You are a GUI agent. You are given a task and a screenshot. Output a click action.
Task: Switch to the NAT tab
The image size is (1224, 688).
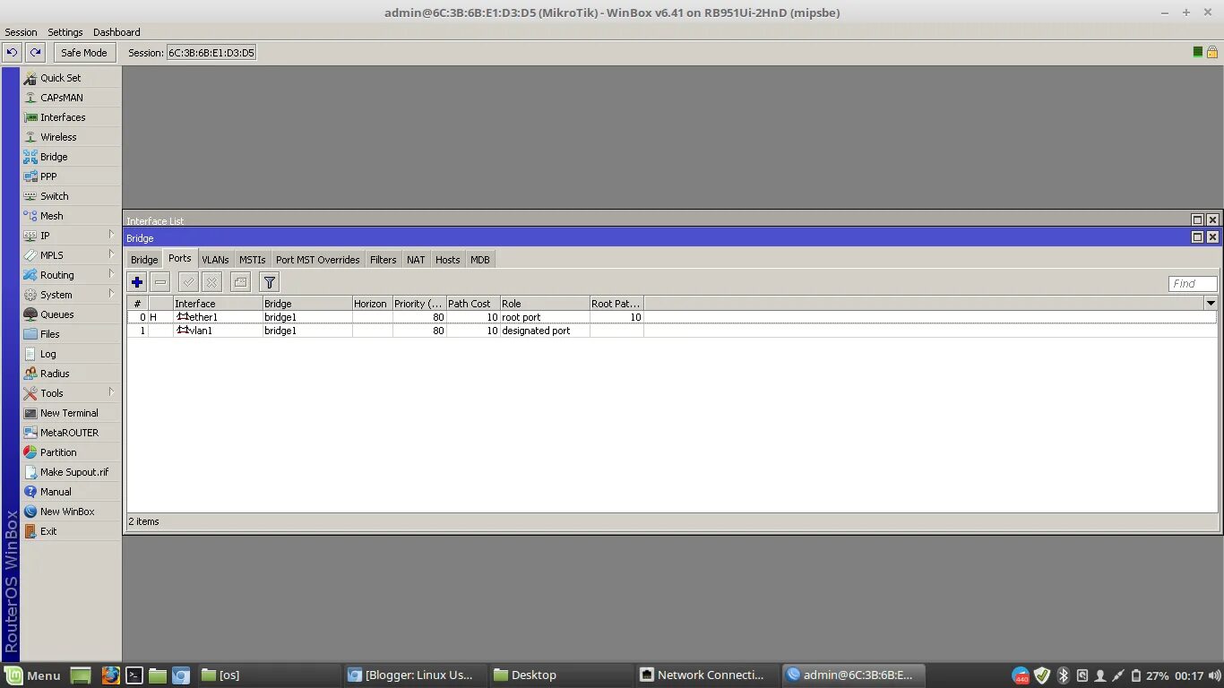(416, 260)
